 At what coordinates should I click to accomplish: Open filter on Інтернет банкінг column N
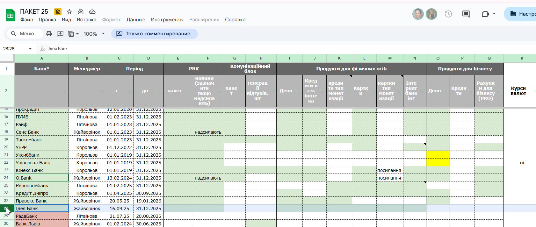tap(422, 91)
